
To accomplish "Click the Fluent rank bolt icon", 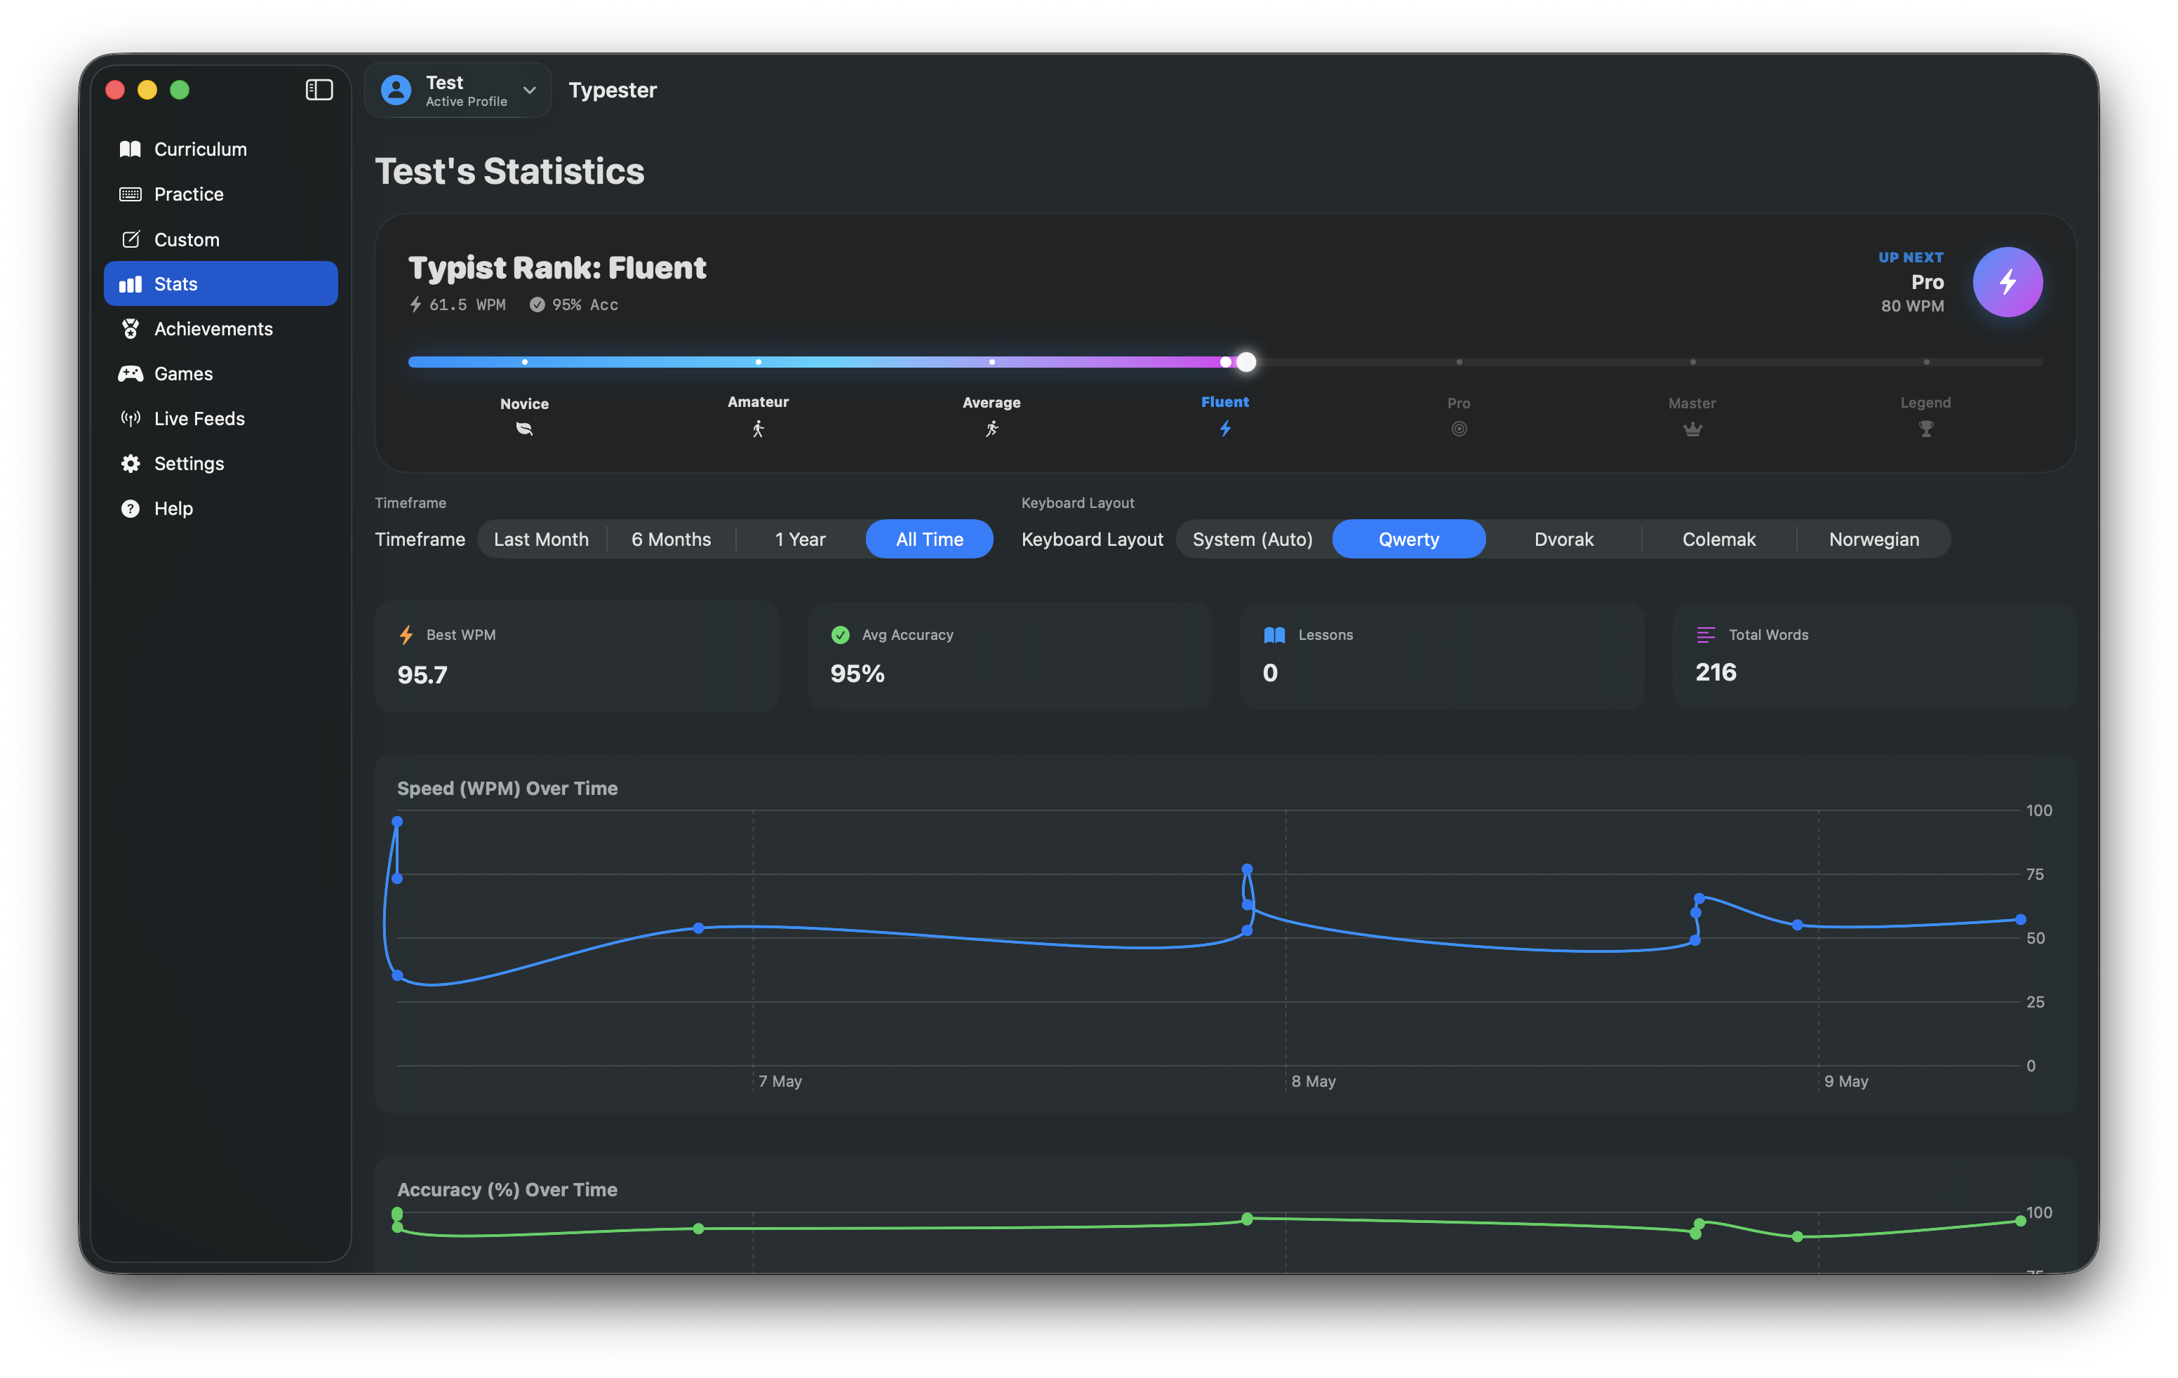I will (1224, 429).
